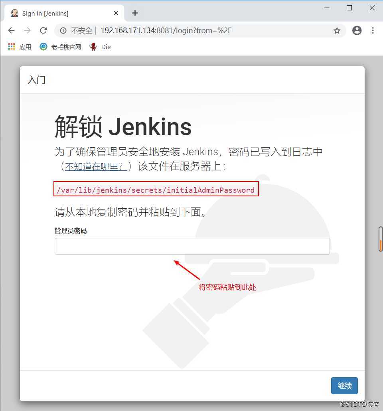This screenshot has height=411, width=383.
Task: Open the 应用 apps grid shortcut
Action: [x=20, y=47]
